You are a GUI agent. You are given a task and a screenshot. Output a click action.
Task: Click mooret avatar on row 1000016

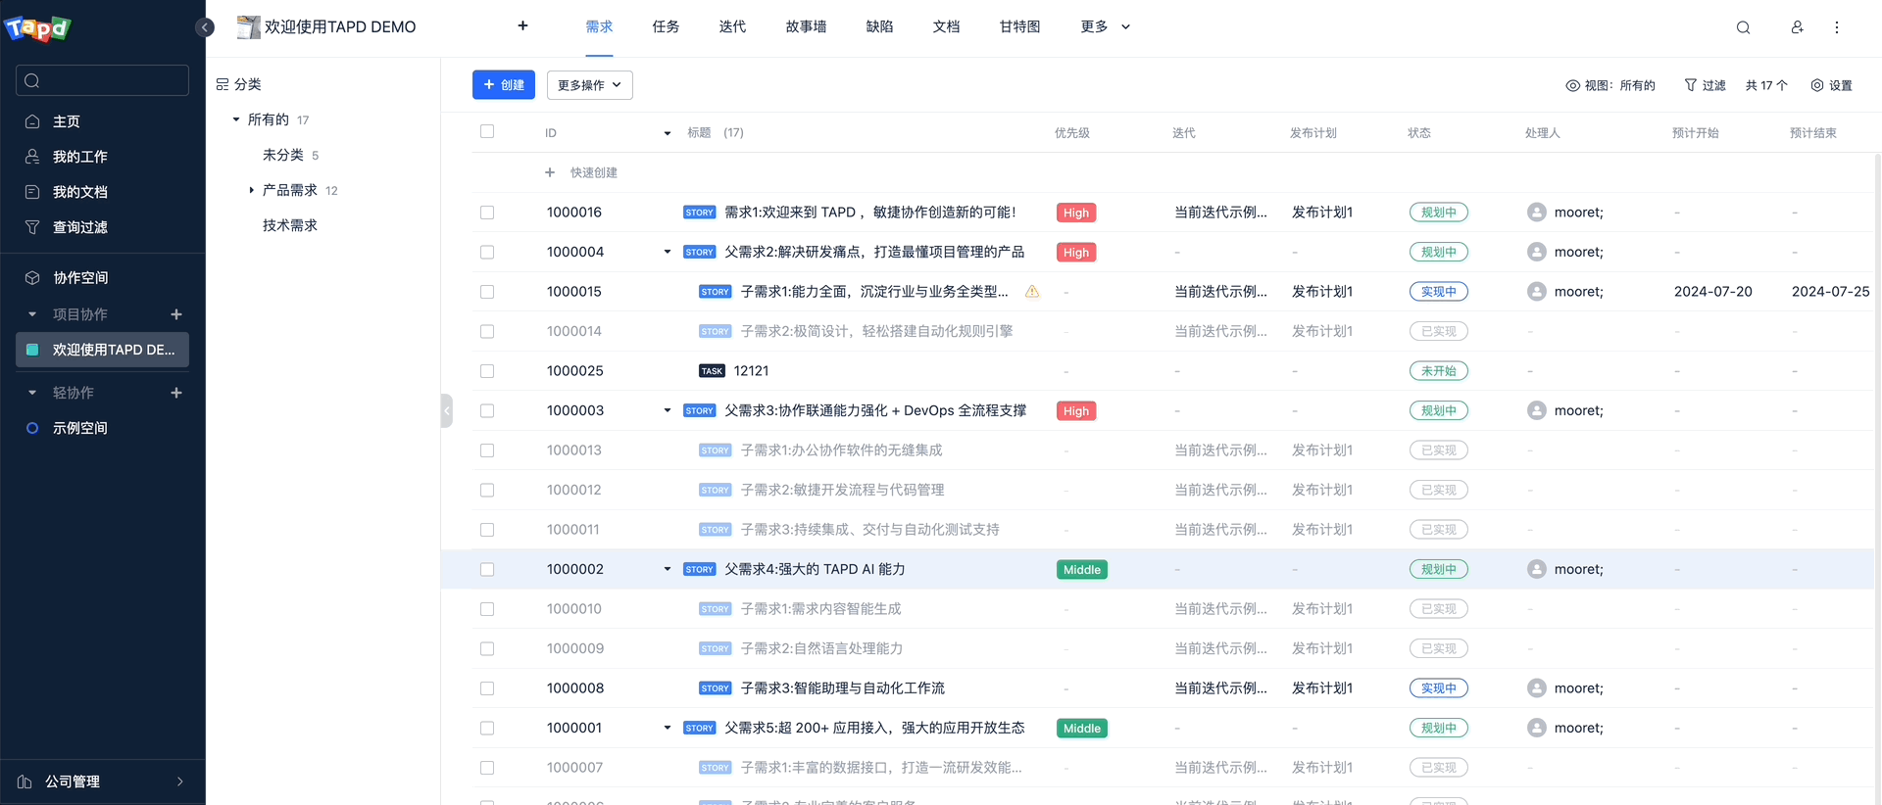(1536, 213)
